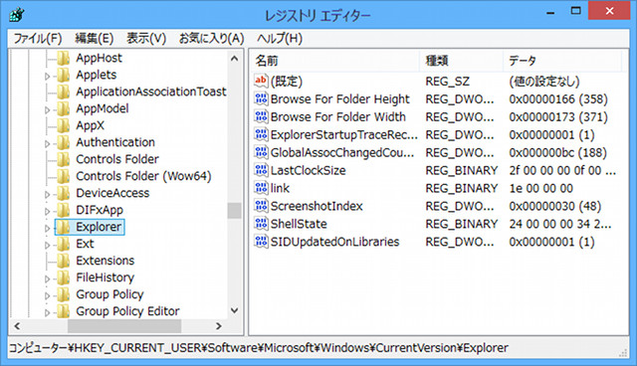Screen dimensions: 637x366
Task: Click the data cell 0x00000030 (48)
Action: point(555,206)
